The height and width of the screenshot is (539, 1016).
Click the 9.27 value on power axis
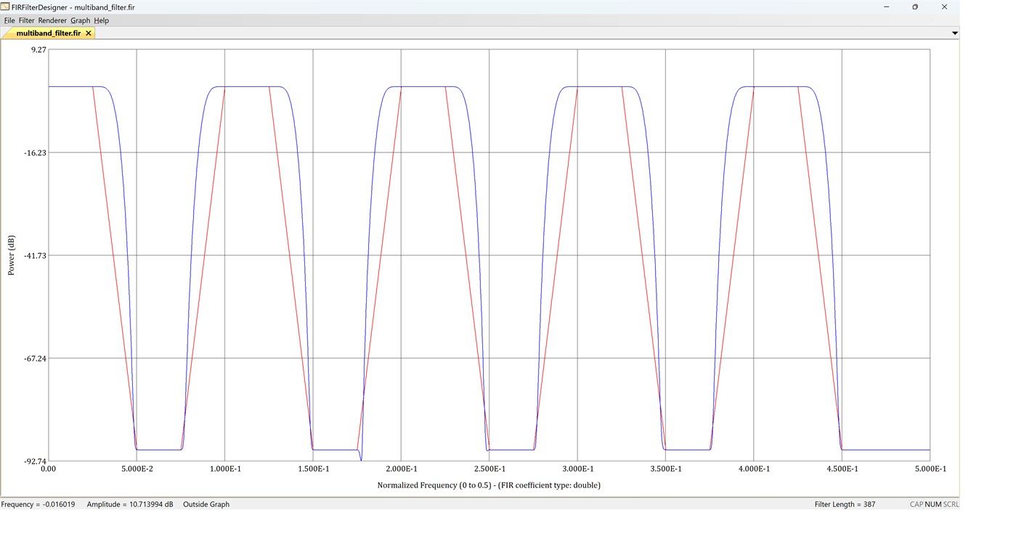pyautogui.click(x=38, y=49)
